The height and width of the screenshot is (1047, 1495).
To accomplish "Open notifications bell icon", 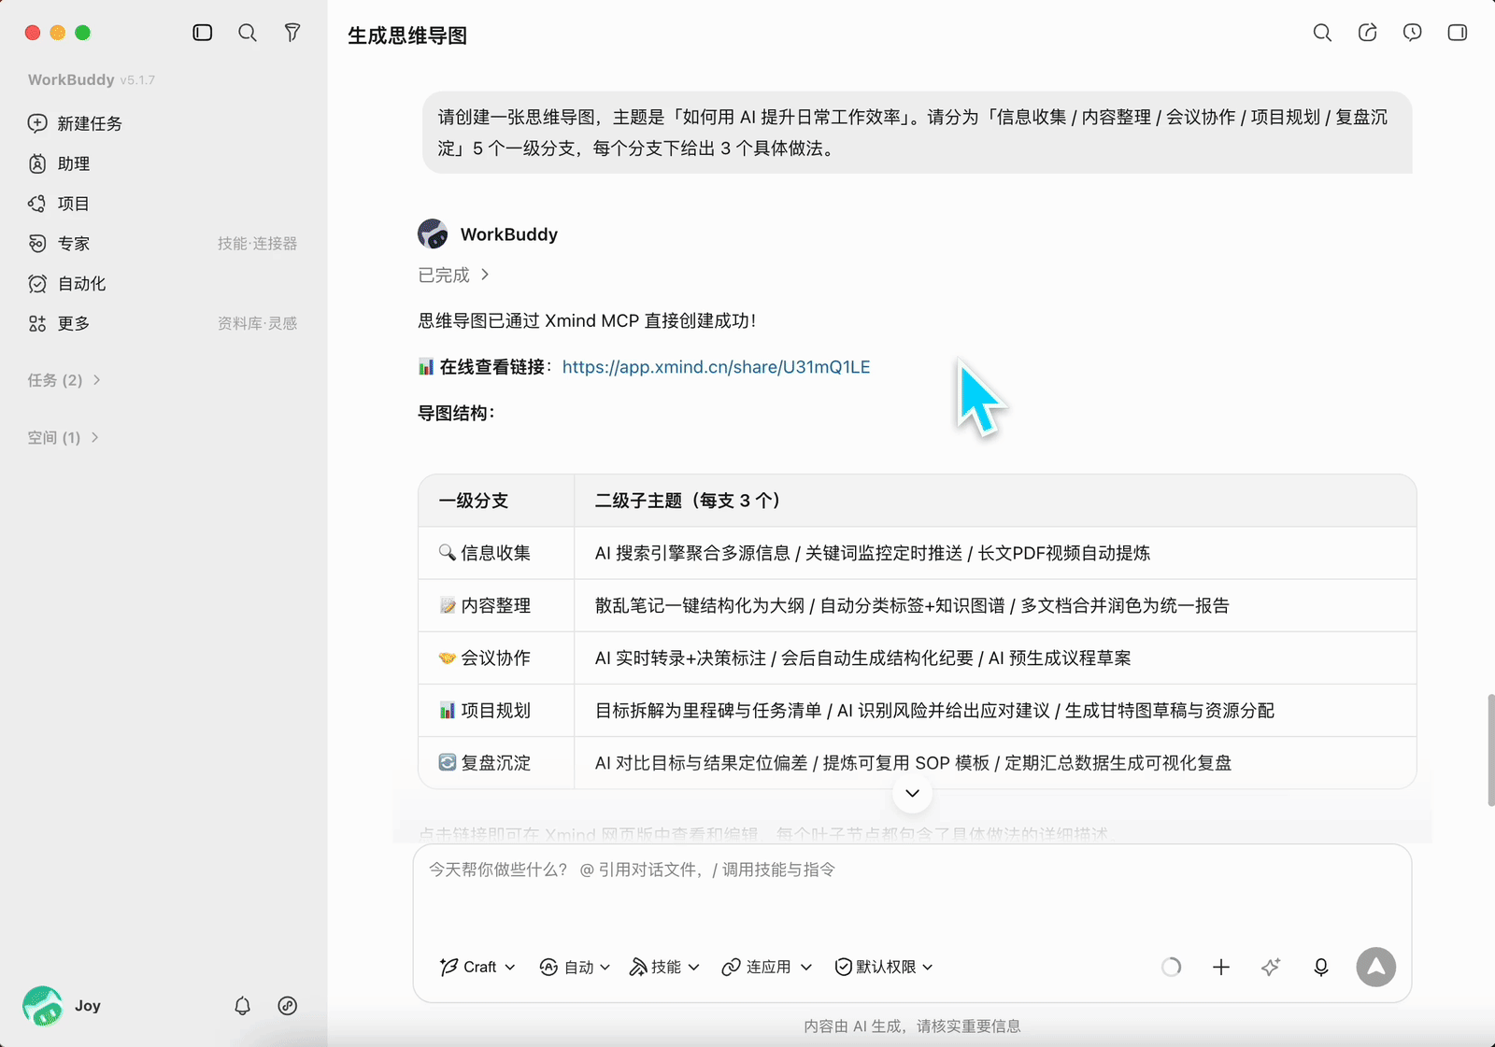I will click(x=242, y=1006).
